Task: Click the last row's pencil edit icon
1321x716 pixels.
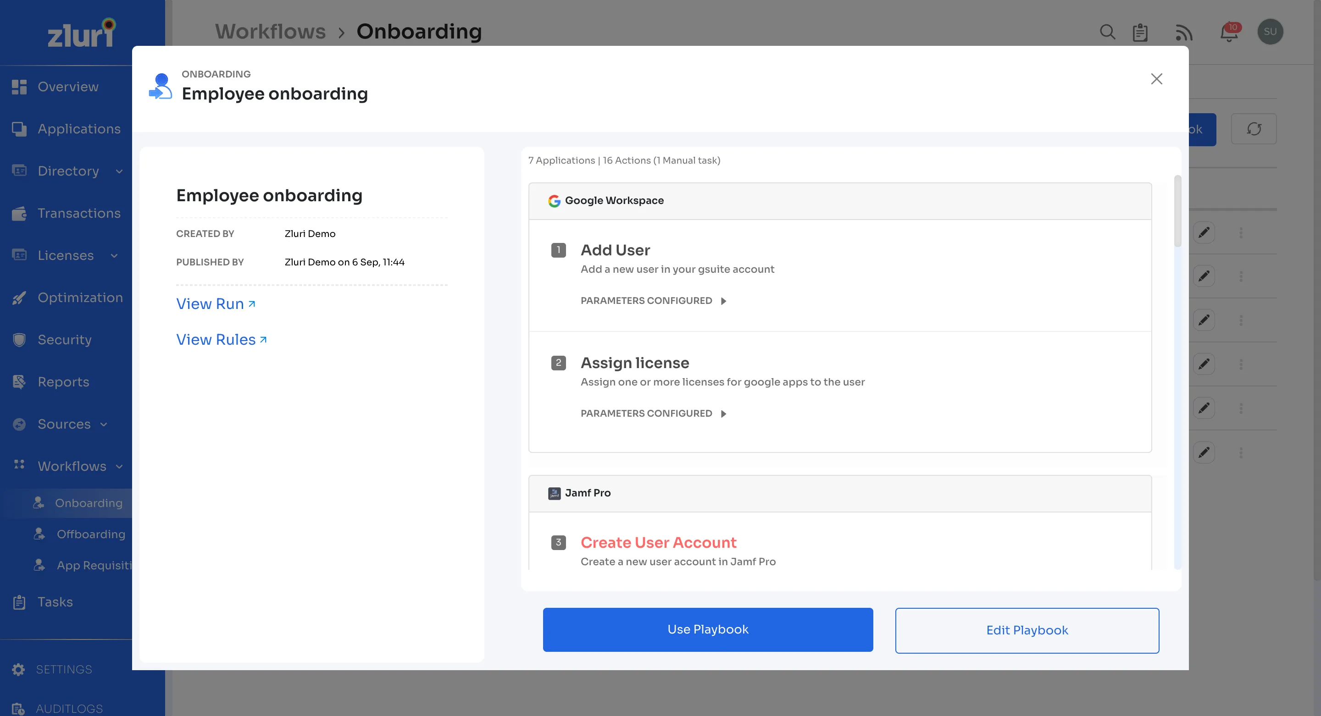Action: [1204, 452]
